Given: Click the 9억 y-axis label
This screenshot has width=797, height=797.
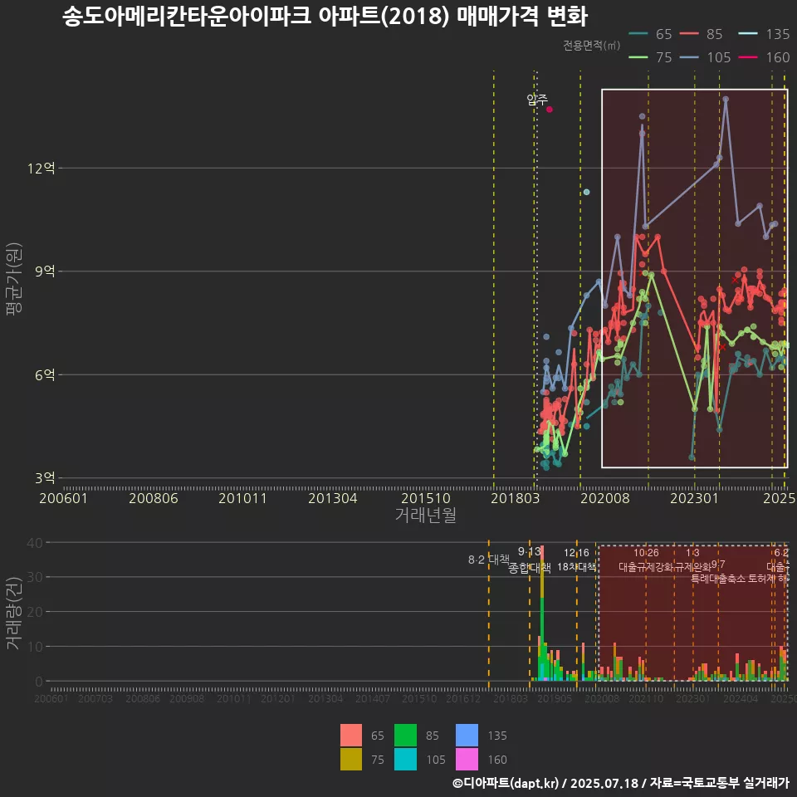Looking at the screenshot, I should (45, 271).
